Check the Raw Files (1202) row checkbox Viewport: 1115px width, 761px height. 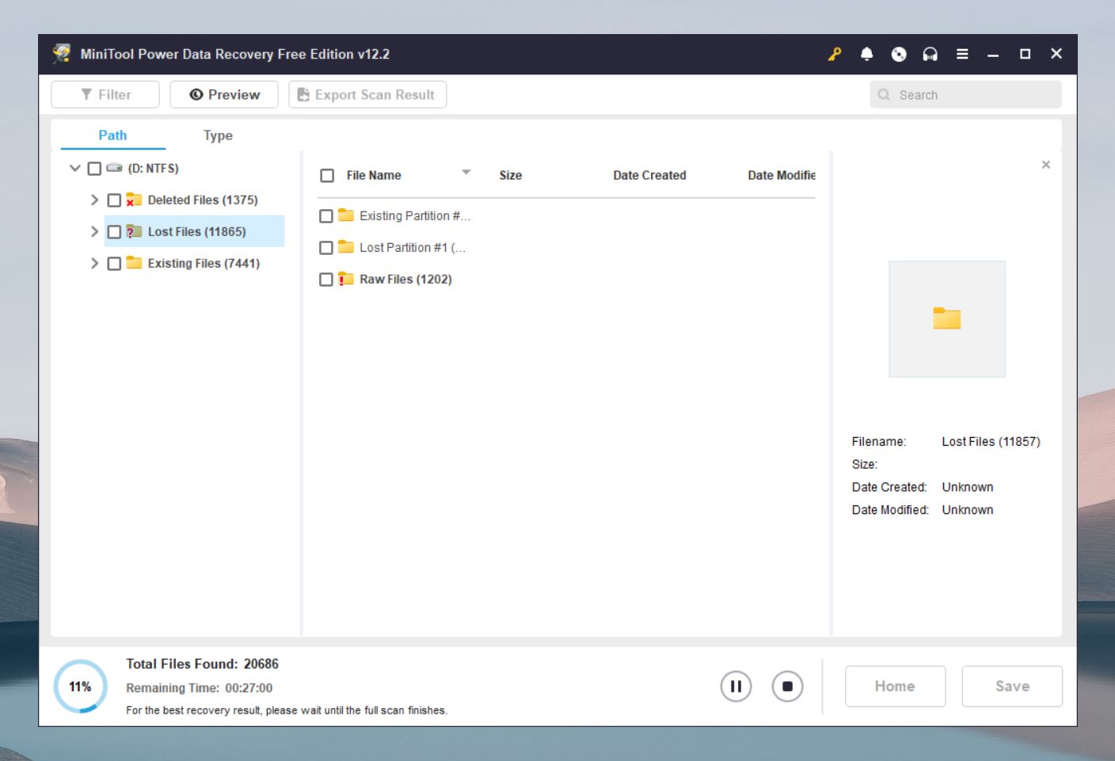(x=325, y=280)
